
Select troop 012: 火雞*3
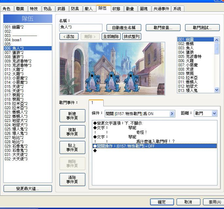point(28,74)
